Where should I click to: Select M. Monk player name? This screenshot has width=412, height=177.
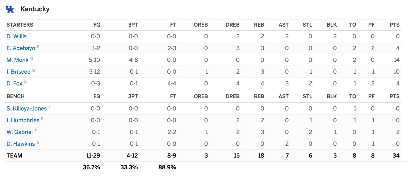[x=17, y=60]
